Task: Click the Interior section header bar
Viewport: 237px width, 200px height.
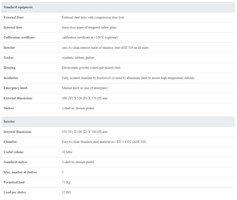Action: click(x=118, y=122)
